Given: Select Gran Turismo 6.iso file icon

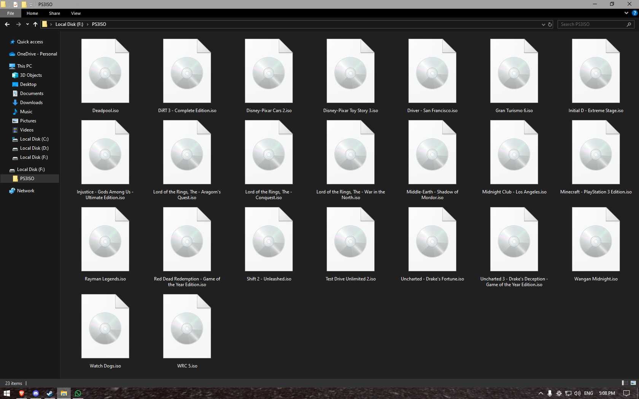Looking at the screenshot, I should point(514,71).
